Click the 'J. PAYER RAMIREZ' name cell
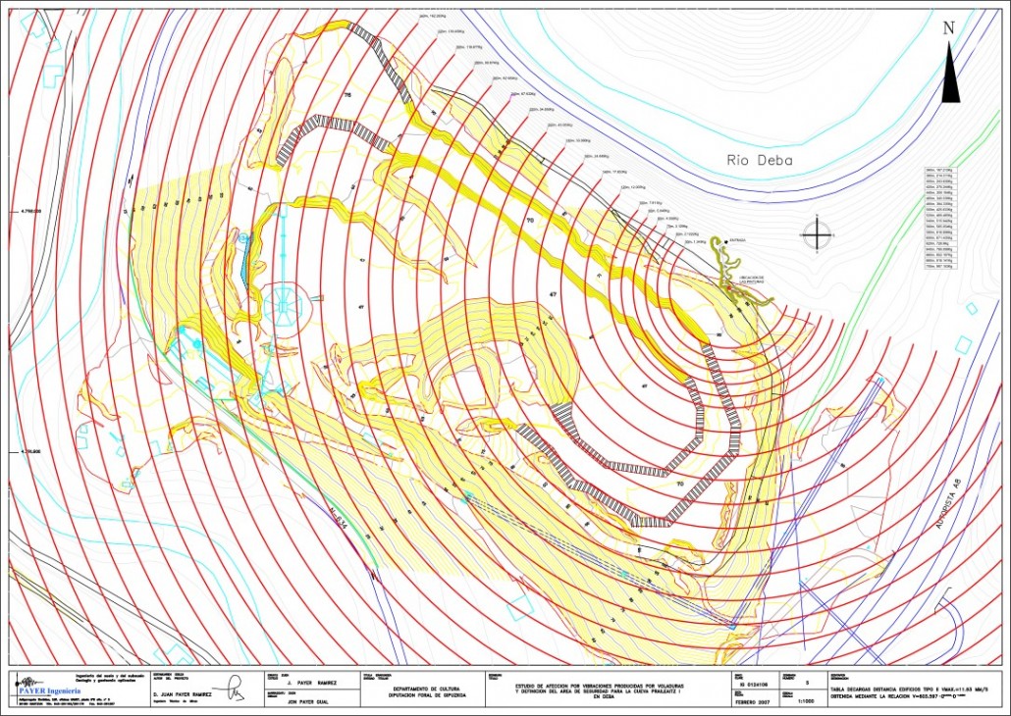Image resolution: width=1011 pixels, height=716 pixels. coord(311,682)
